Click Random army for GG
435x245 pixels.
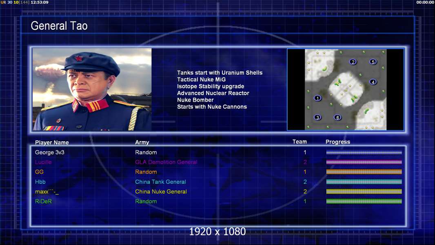[146, 172]
